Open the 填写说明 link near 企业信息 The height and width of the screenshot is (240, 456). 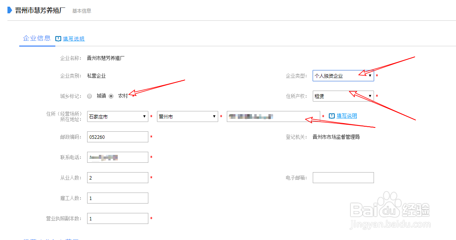[x=74, y=39]
